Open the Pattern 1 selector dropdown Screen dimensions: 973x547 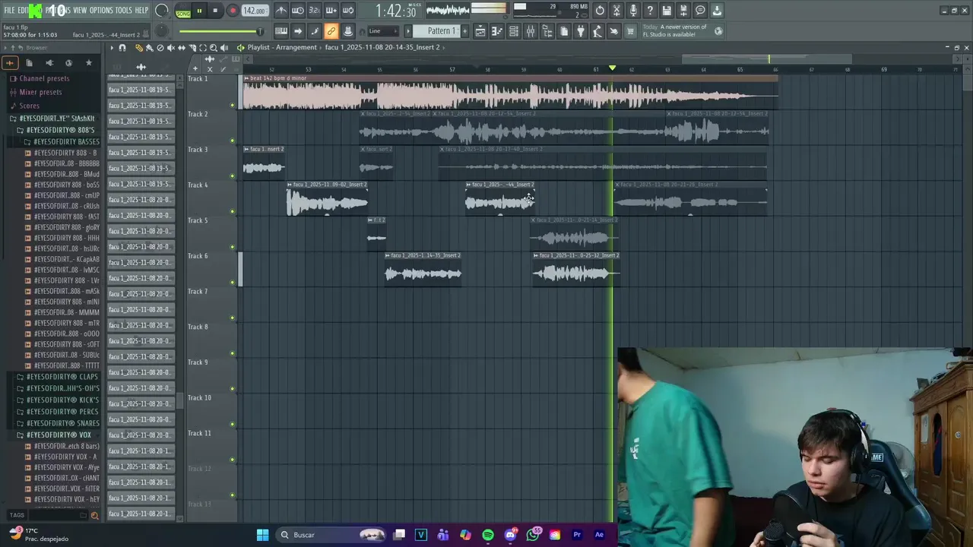pyautogui.click(x=442, y=31)
